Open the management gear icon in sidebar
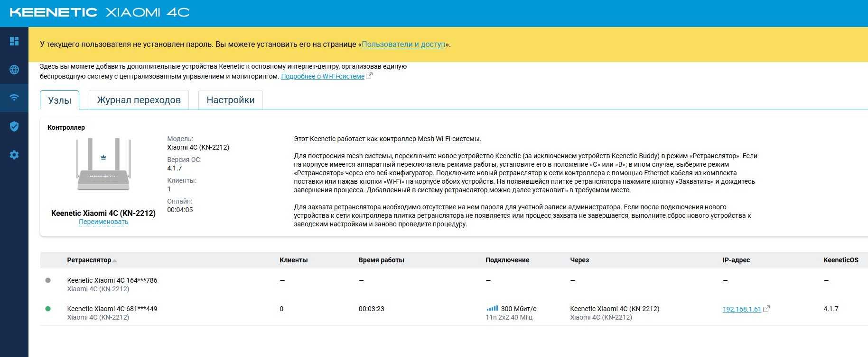The height and width of the screenshot is (357, 868). click(14, 155)
